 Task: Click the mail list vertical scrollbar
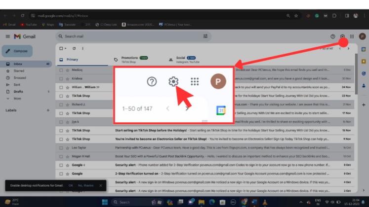point(356,74)
